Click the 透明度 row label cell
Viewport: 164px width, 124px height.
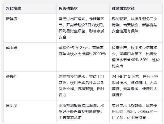12,105
